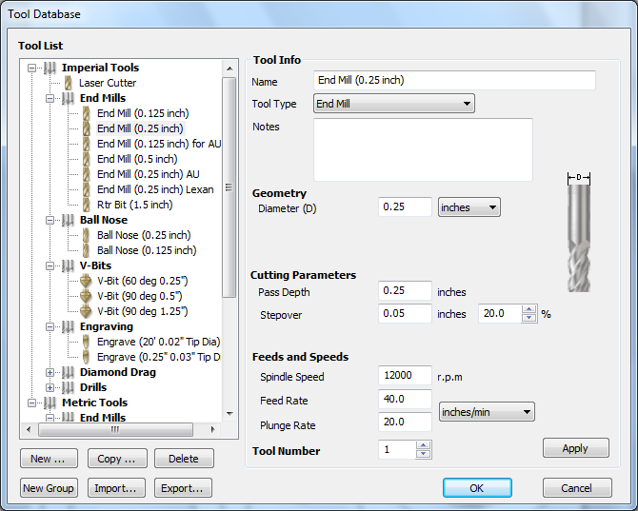Click the Diamond Drag group icon
Image resolution: width=638 pixels, height=511 pixels.
[68, 372]
